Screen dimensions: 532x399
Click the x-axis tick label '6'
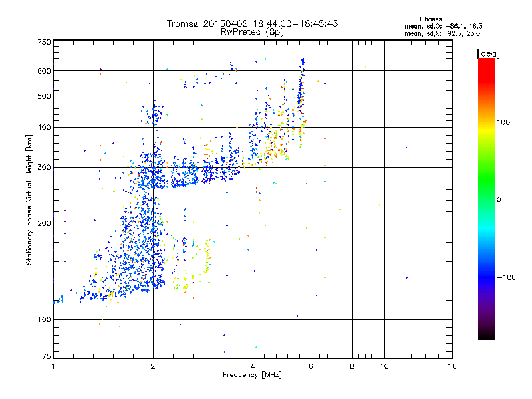311,366
